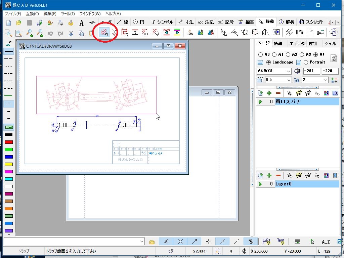Switch to the 寸法 toolbar tab
Screen dimensions: 344x258
[186, 22]
